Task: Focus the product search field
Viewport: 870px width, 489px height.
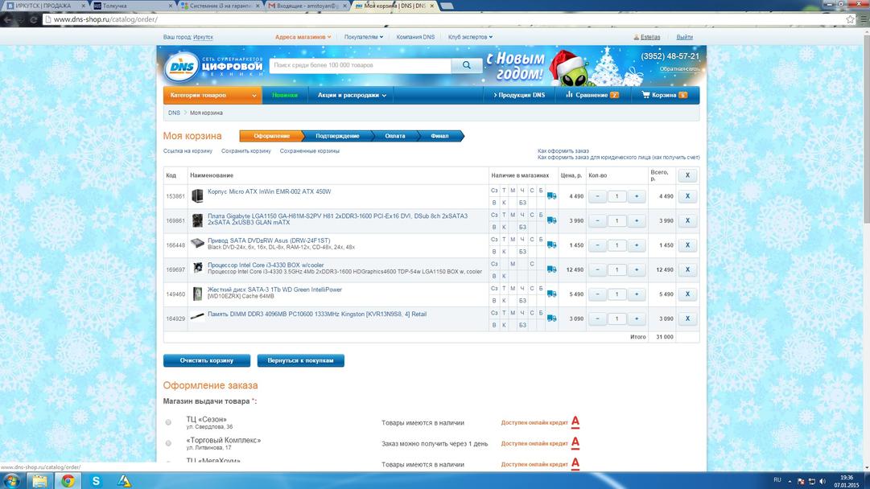Action: point(360,65)
